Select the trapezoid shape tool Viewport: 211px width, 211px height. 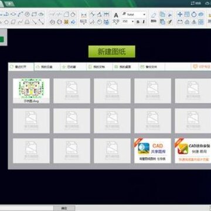pyautogui.click(x=27, y=22)
